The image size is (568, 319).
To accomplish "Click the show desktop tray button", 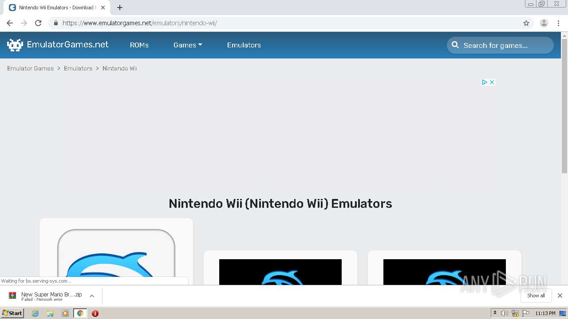I will (x=563, y=313).
